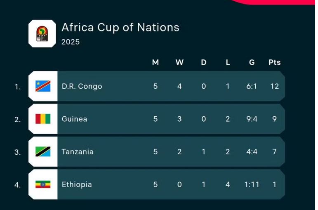The image size is (318, 210).
Task: Click Ethiopia's 1:11 goal record
Action: click(x=252, y=184)
